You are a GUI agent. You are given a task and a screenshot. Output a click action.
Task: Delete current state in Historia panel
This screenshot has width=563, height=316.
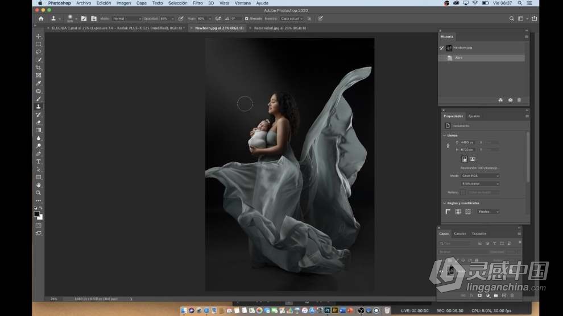click(519, 100)
